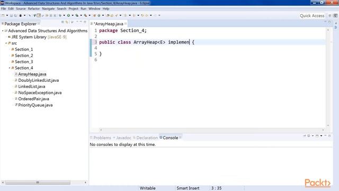Open the Navigate menu
Screen dimensions: 339x191
click(48, 8)
